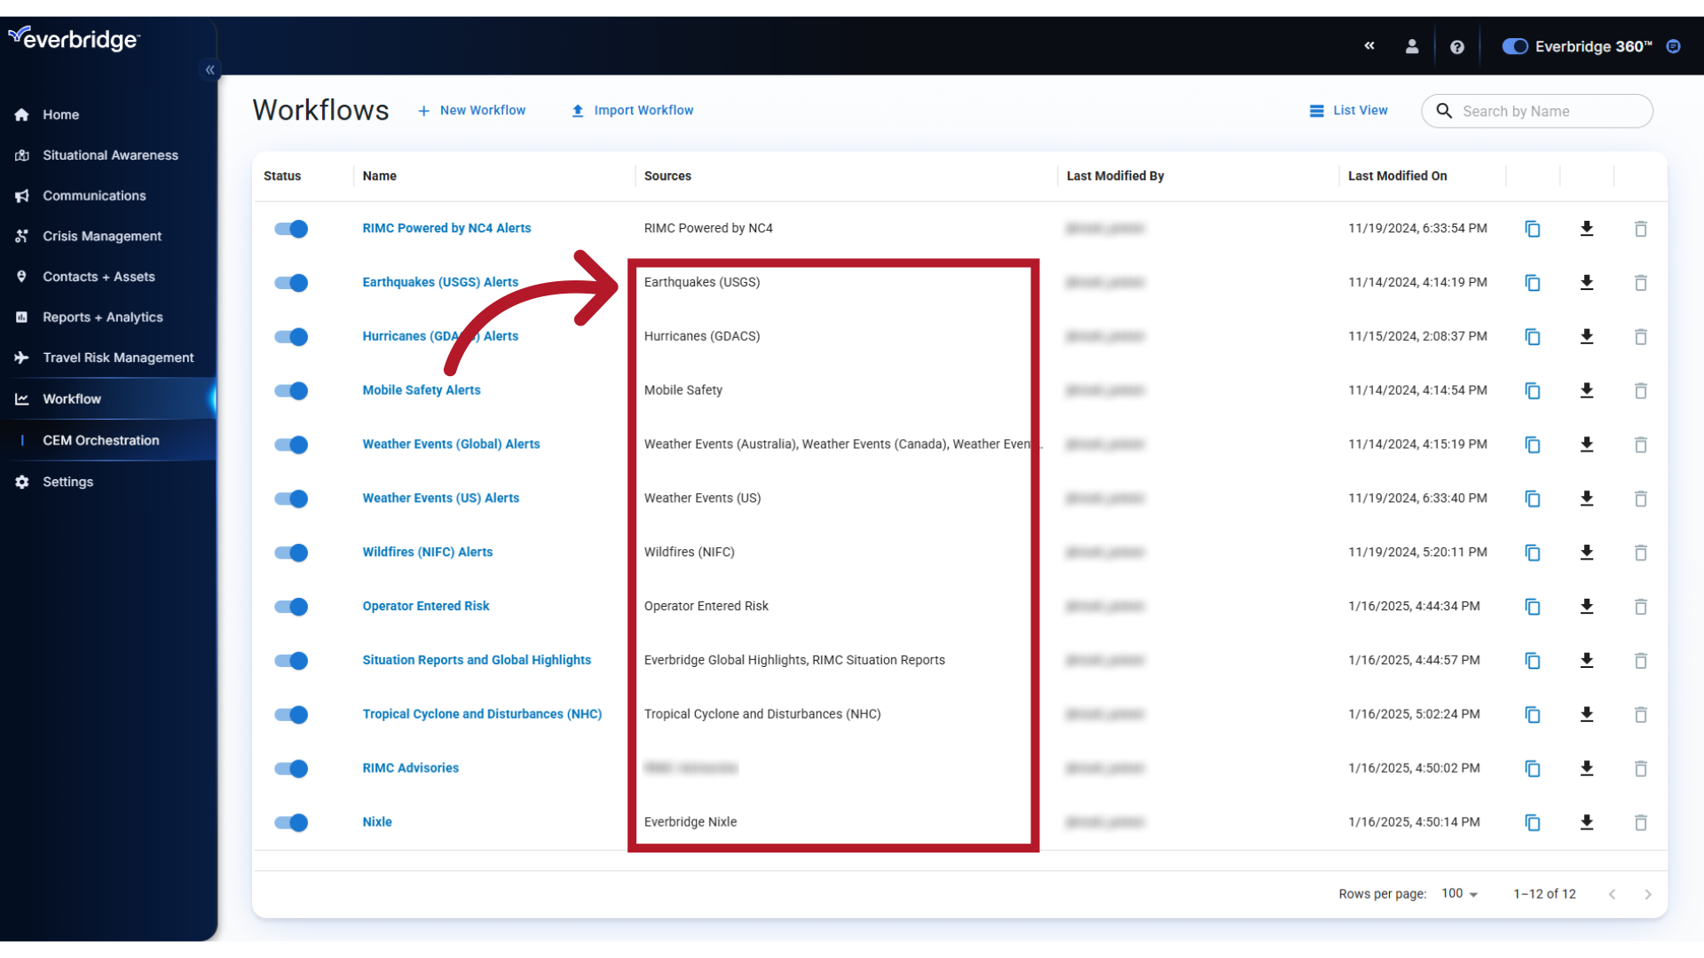1704x958 pixels.
Task: Open Travel Risk Management section
Action: pos(118,357)
